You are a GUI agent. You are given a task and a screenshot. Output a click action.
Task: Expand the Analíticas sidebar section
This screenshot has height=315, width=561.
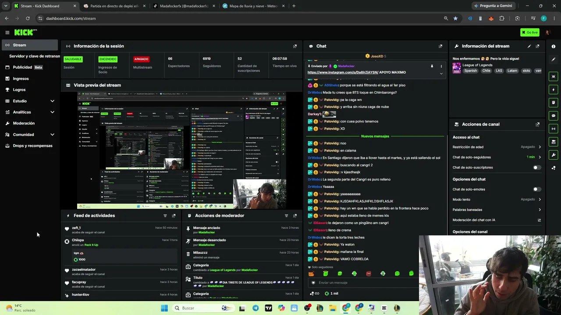click(x=52, y=112)
